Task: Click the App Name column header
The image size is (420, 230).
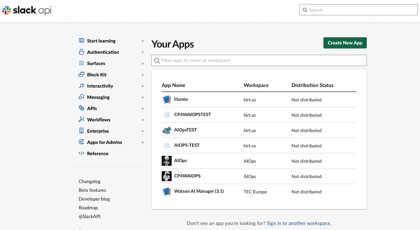Action: coord(173,85)
